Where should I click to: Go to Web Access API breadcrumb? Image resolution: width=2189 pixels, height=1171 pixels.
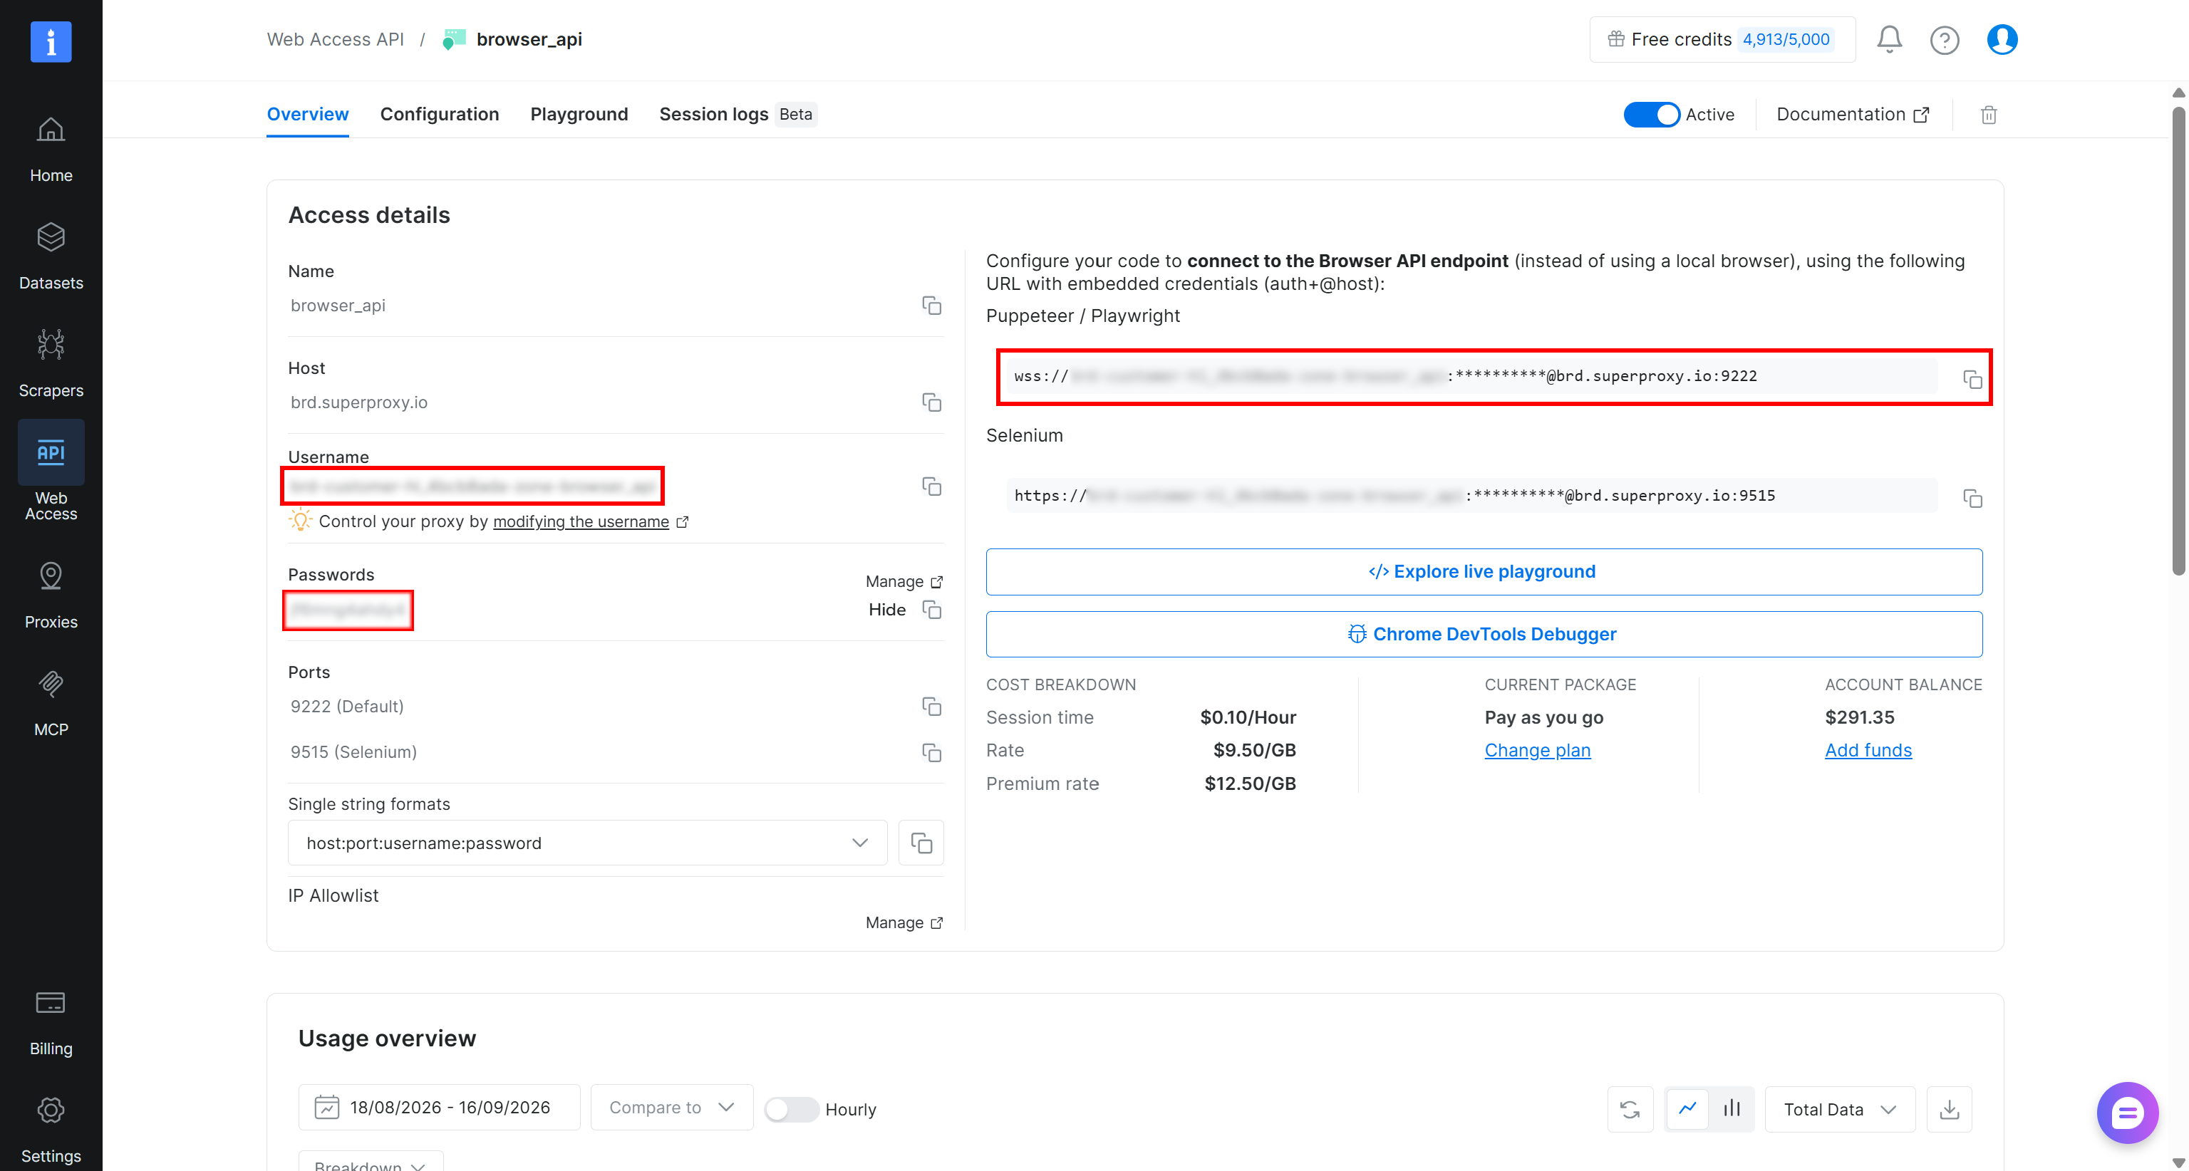point(335,40)
